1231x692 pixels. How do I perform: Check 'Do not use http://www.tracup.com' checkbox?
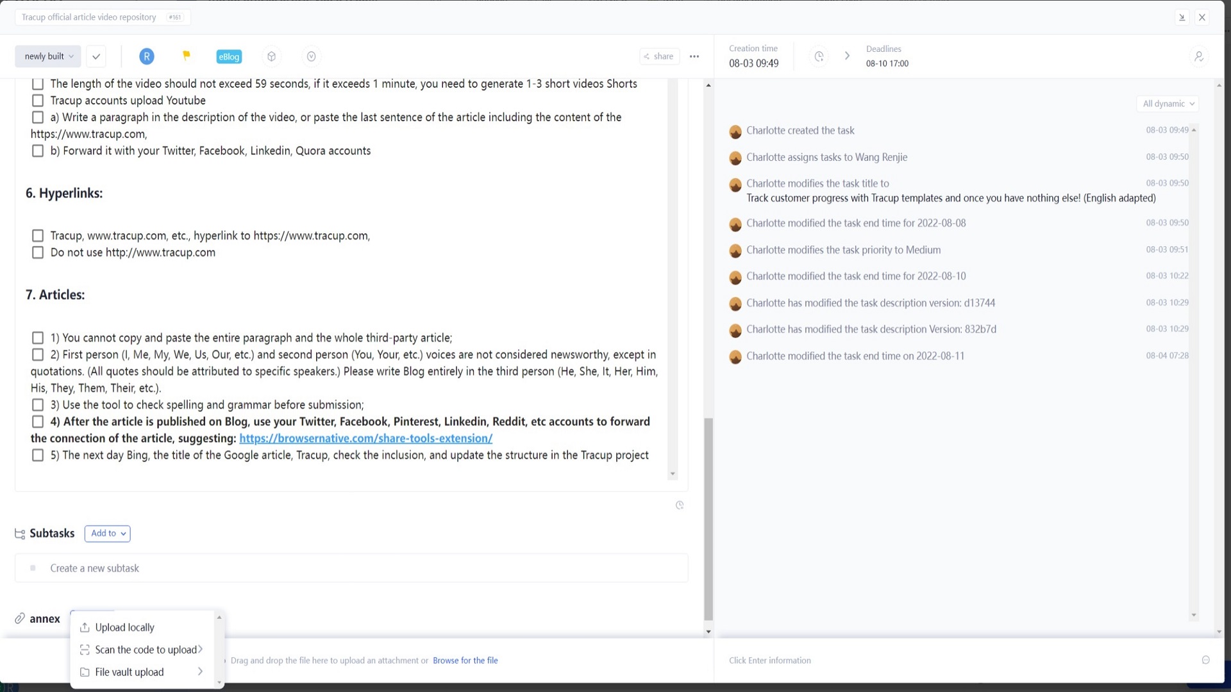(38, 252)
